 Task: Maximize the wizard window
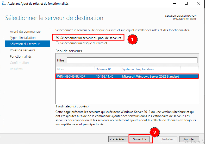pyautogui.click(x=186, y=4)
